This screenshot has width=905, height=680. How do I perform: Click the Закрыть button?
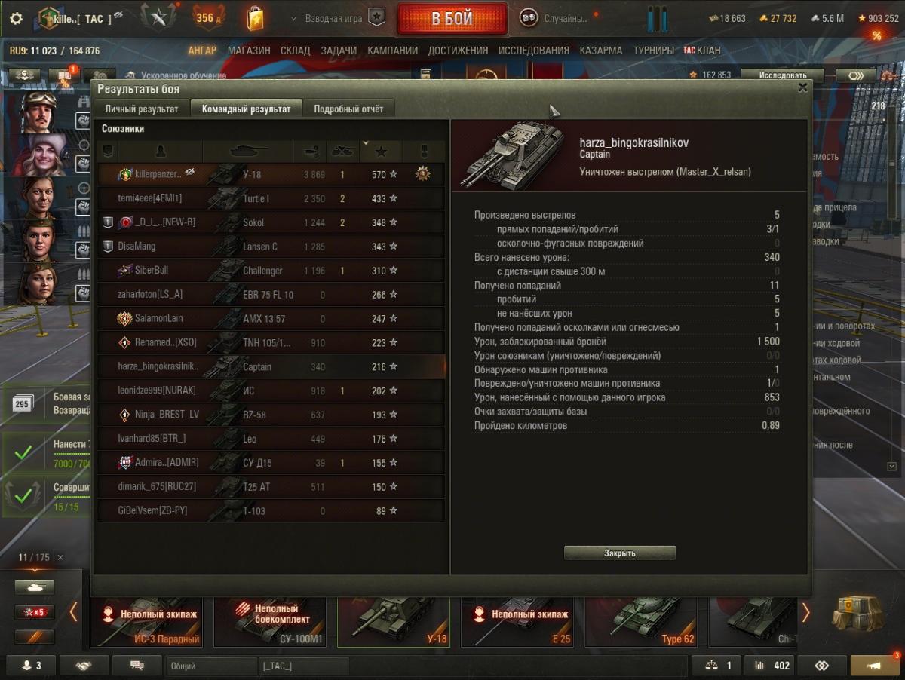620,553
